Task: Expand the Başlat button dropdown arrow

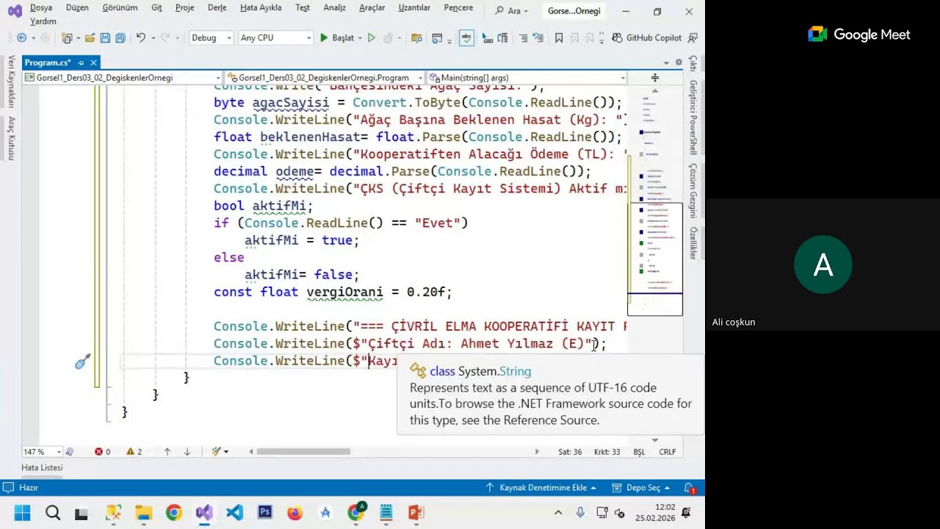Action: (x=360, y=37)
